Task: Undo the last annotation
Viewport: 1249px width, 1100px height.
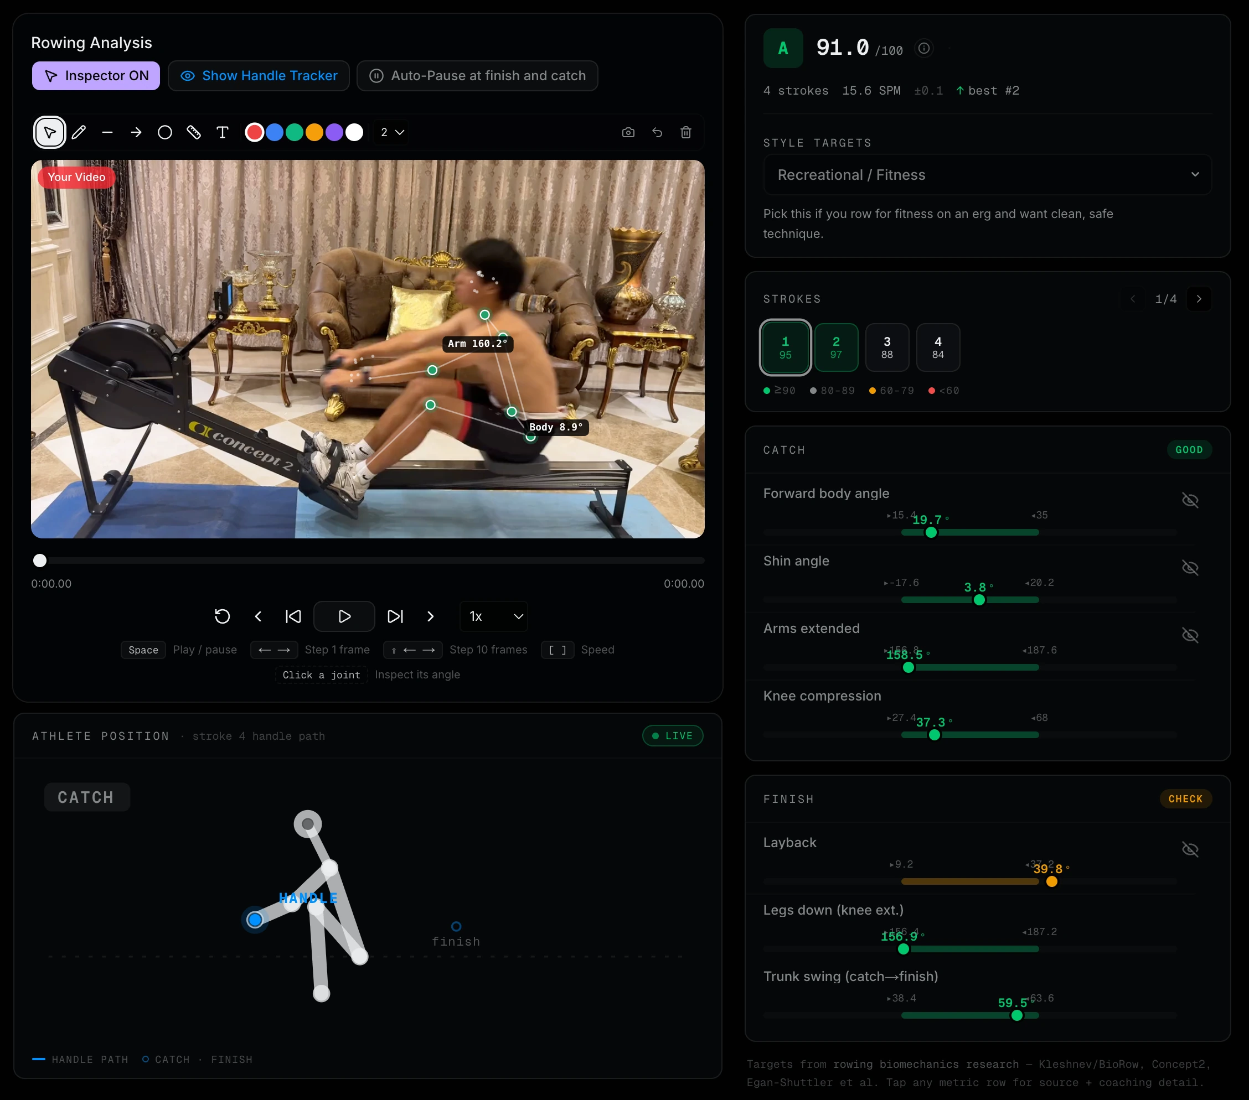Action: click(658, 132)
